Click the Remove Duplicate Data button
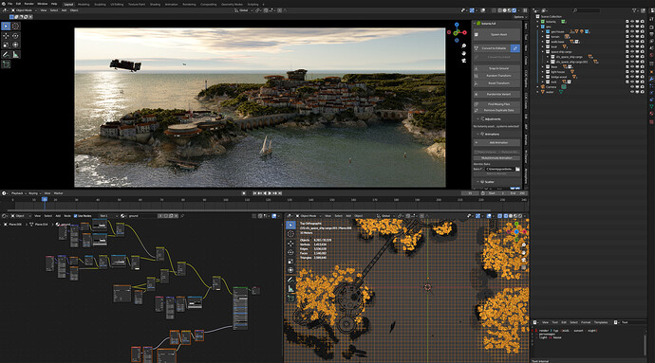The image size is (655, 363). 497,110
